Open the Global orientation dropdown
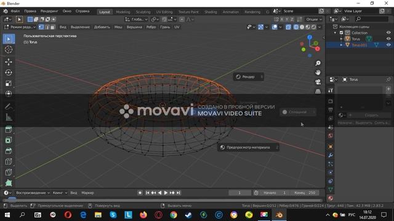Viewport: 394px width, 221px height. [136, 19]
